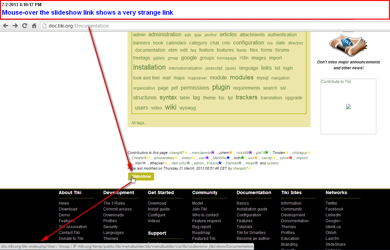Image resolution: width=390 pixels, height=250 pixels.
Task: Open Contact Tiki footer link
Action: pyautogui.click(x=69, y=233)
